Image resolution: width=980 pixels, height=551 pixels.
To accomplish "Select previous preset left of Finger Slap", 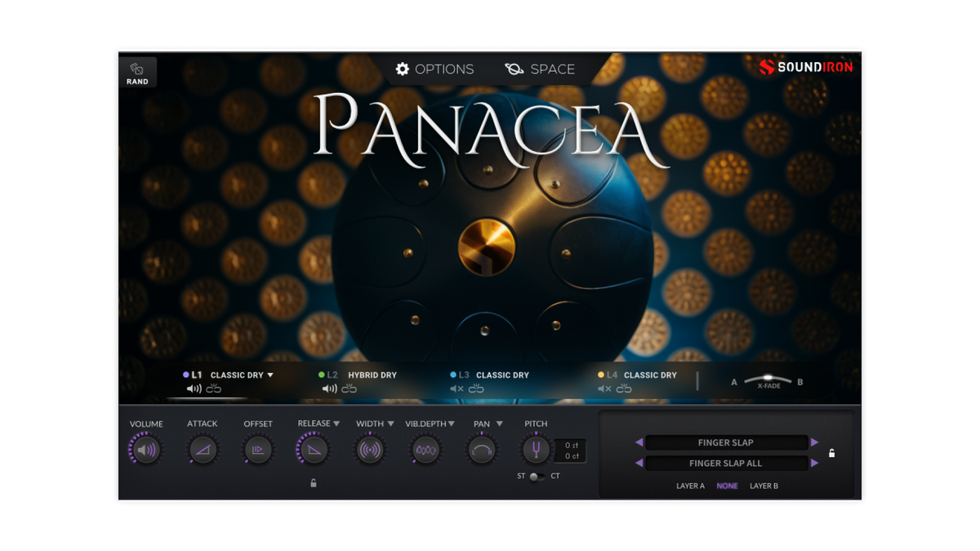I will [639, 442].
